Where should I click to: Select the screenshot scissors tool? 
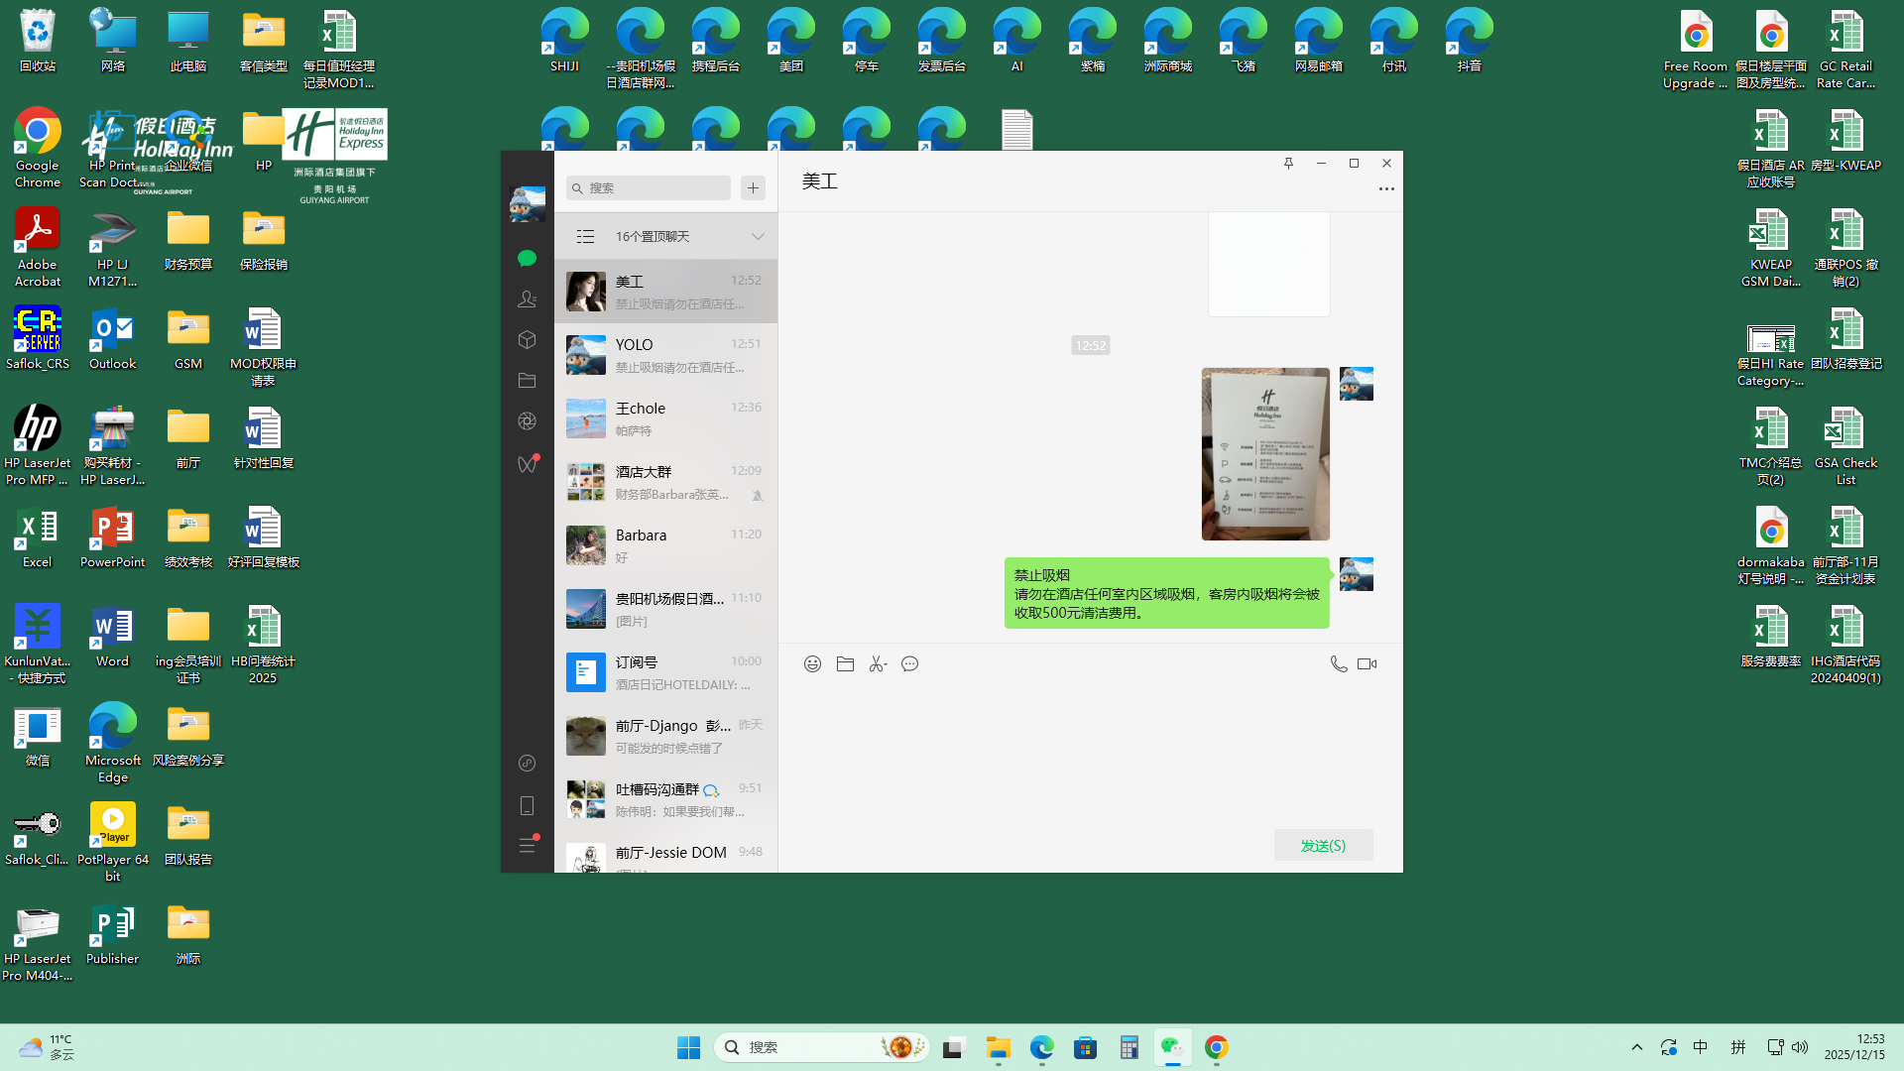pos(877,664)
